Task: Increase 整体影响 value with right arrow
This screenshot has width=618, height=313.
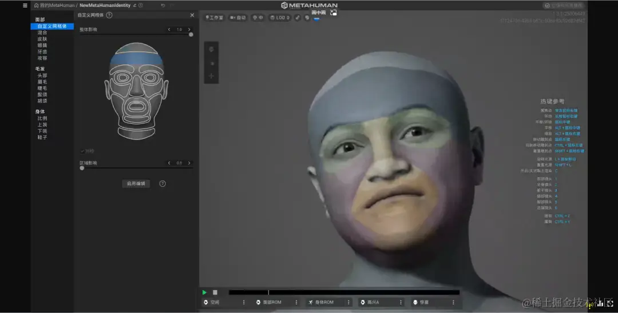Action: click(x=189, y=30)
